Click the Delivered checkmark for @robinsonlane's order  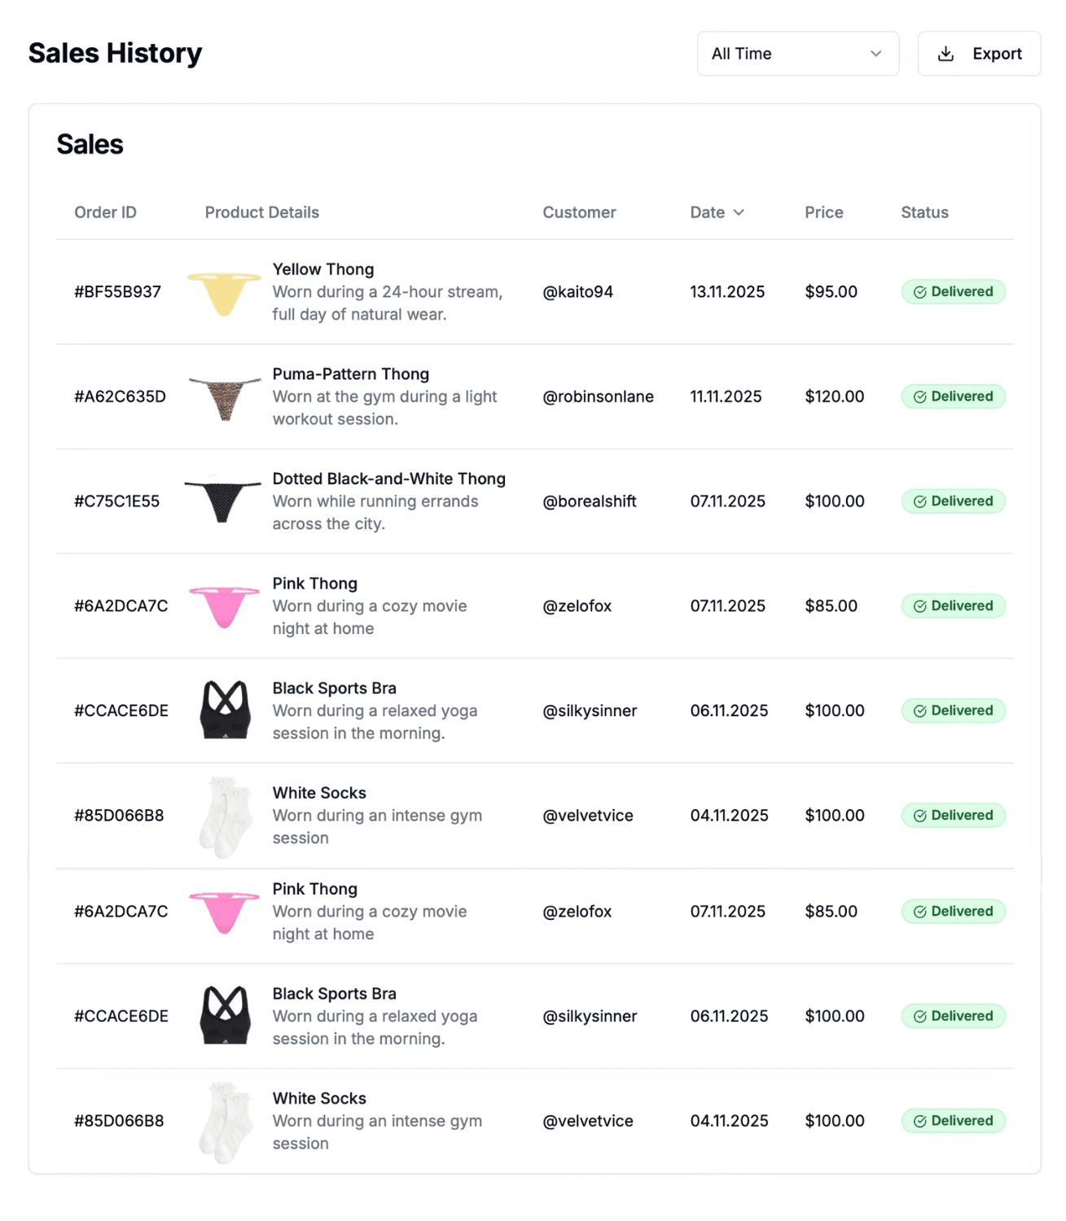(x=921, y=396)
